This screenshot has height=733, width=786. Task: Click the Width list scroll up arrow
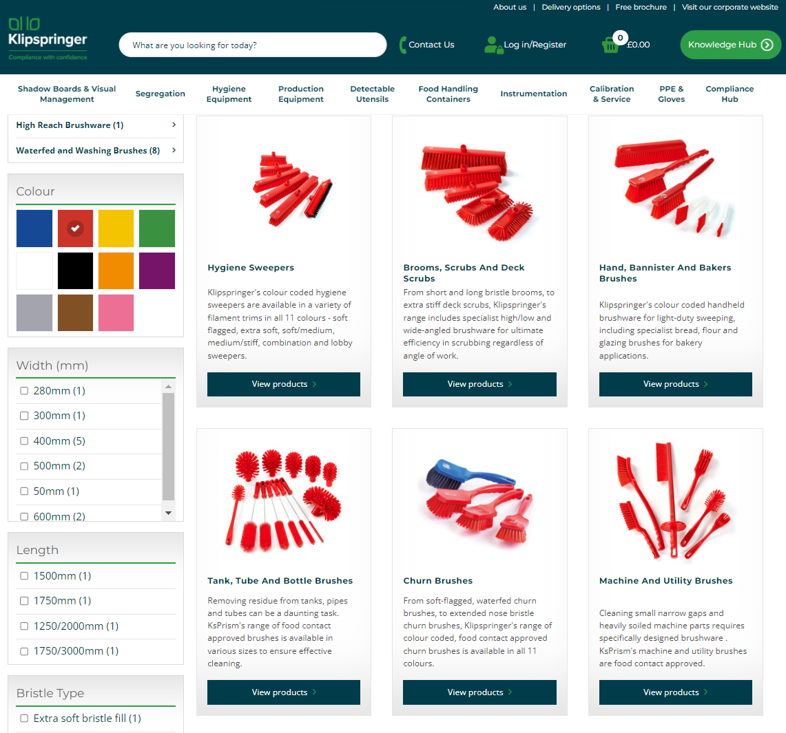tap(168, 387)
